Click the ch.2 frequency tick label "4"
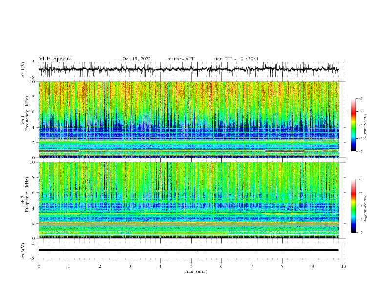This screenshot has height=299, width=387. [x=34, y=208]
